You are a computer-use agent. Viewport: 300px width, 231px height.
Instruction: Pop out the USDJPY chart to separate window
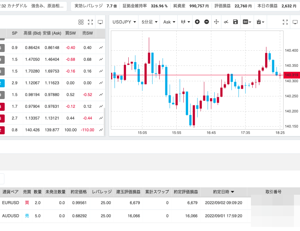pyautogui.click(x=295, y=22)
